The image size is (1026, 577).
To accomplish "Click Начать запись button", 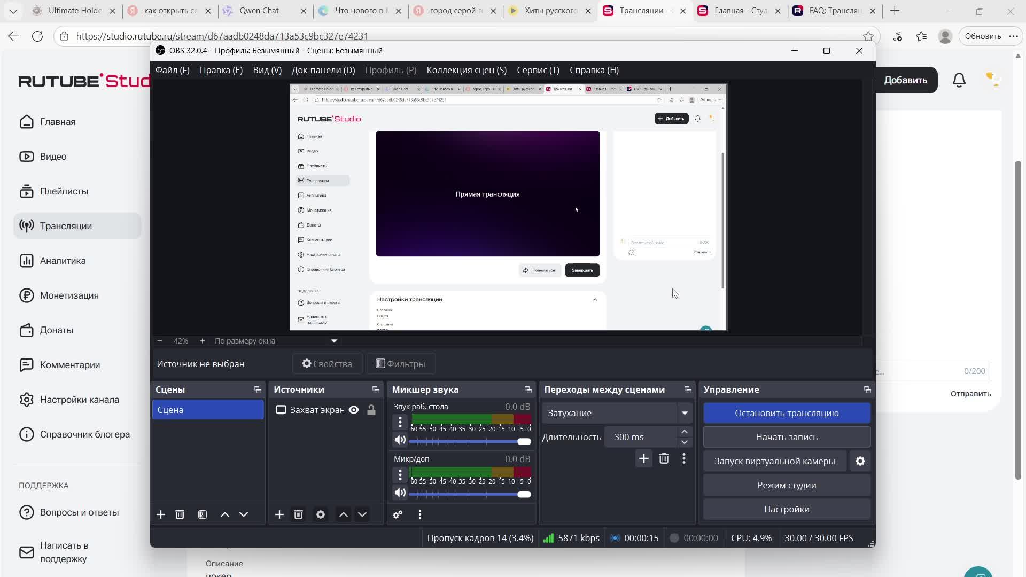I will pos(787,437).
